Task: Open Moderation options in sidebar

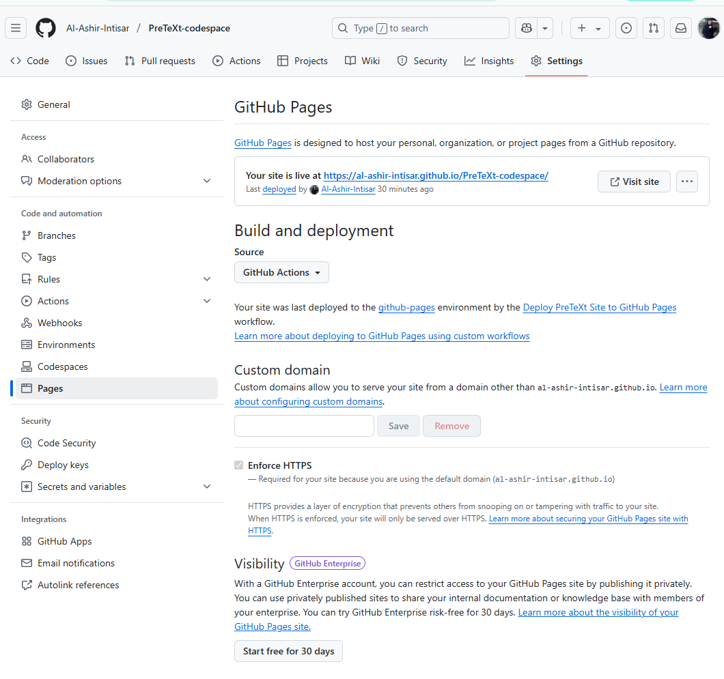Action: tap(116, 181)
